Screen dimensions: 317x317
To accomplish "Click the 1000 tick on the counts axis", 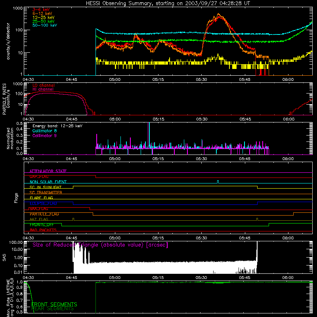I will [x=18, y=8].
